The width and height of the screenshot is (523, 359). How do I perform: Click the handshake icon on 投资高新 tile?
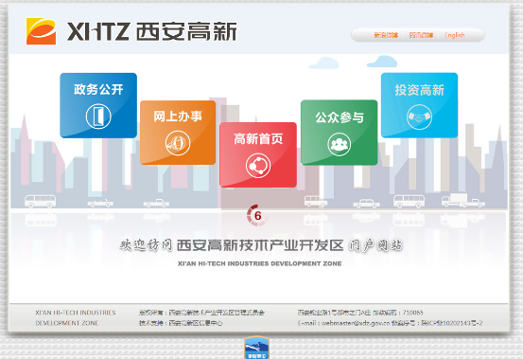(x=419, y=117)
